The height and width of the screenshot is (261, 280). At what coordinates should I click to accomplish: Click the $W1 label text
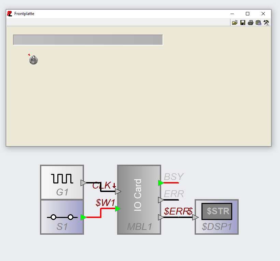pos(105,203)
